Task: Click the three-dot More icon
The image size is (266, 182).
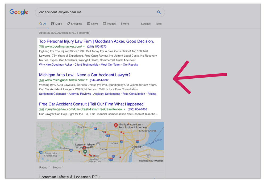Action: coord(121,24)
